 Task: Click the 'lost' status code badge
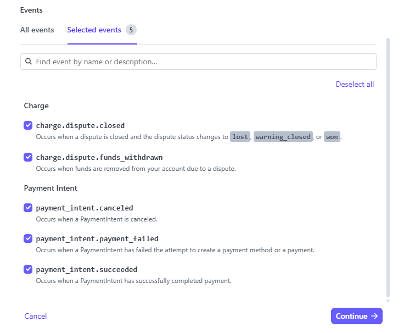[240, 137]
